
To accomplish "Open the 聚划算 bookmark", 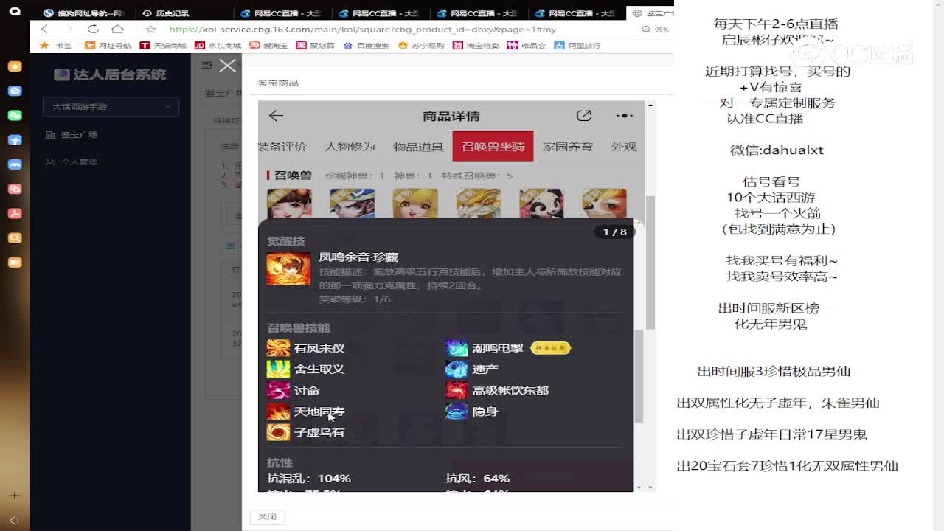I will coord(316,46).
